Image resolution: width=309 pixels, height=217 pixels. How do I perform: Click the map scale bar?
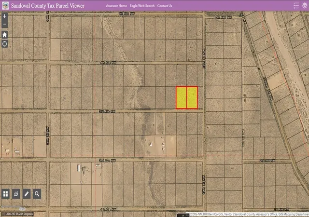click(x=13, y=208)
